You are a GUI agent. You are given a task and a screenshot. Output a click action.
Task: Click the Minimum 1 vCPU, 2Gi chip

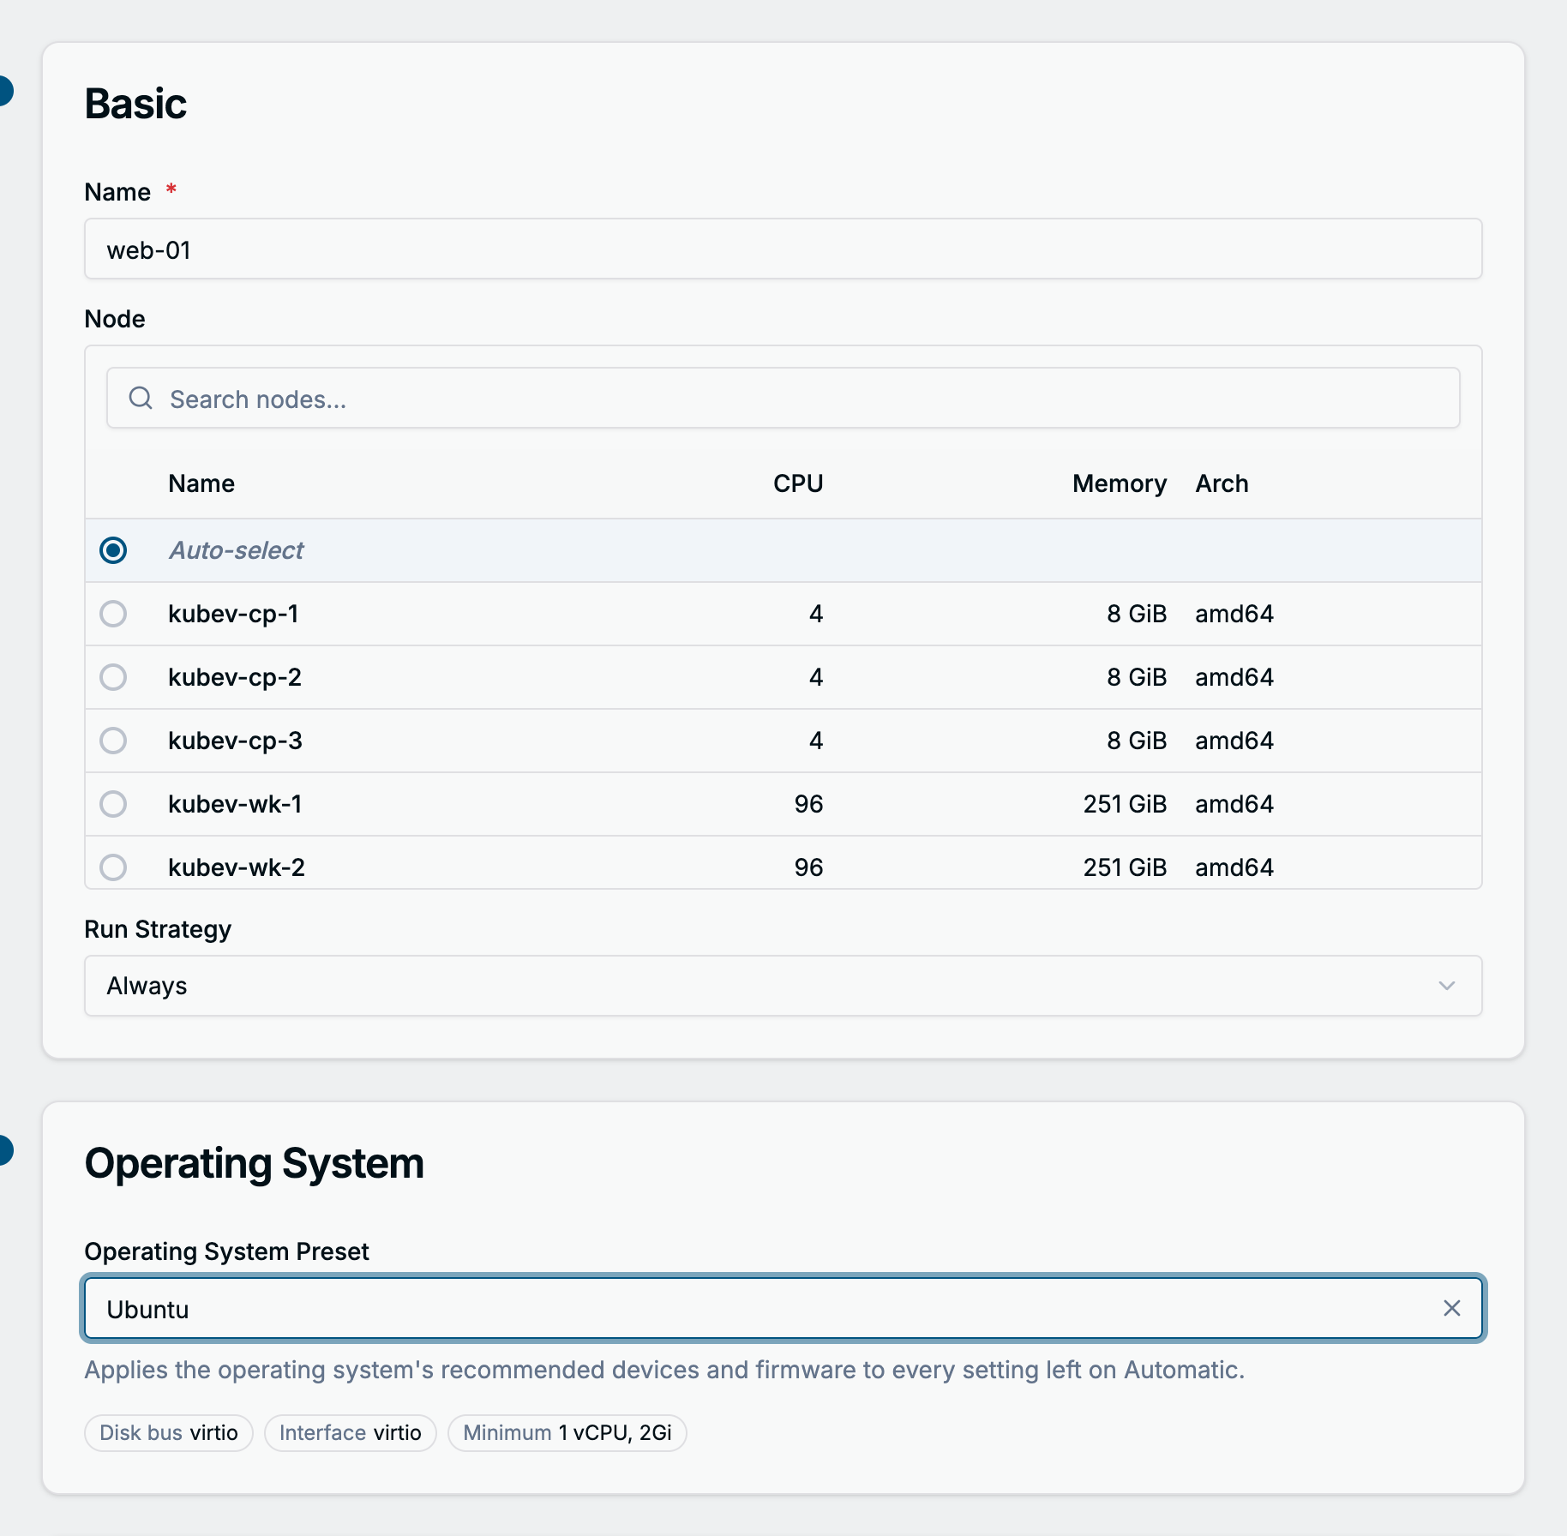tap(567, 1433)
